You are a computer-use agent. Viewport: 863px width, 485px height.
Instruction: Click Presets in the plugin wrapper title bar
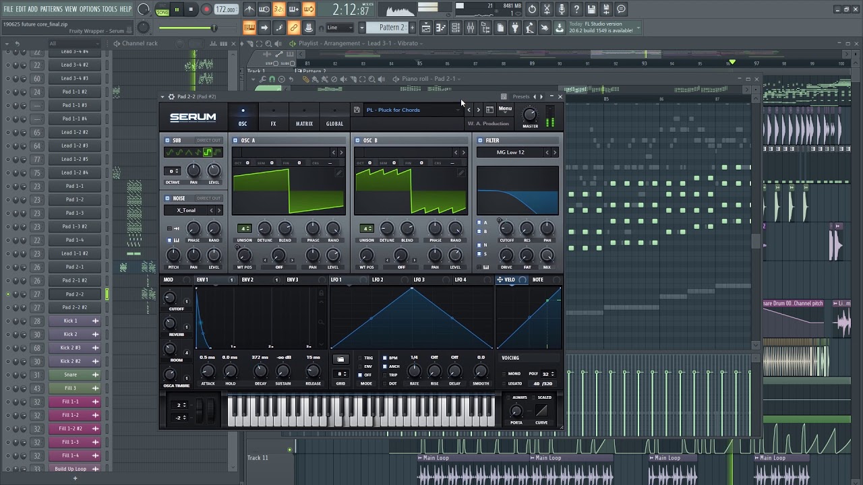[521, 96]
